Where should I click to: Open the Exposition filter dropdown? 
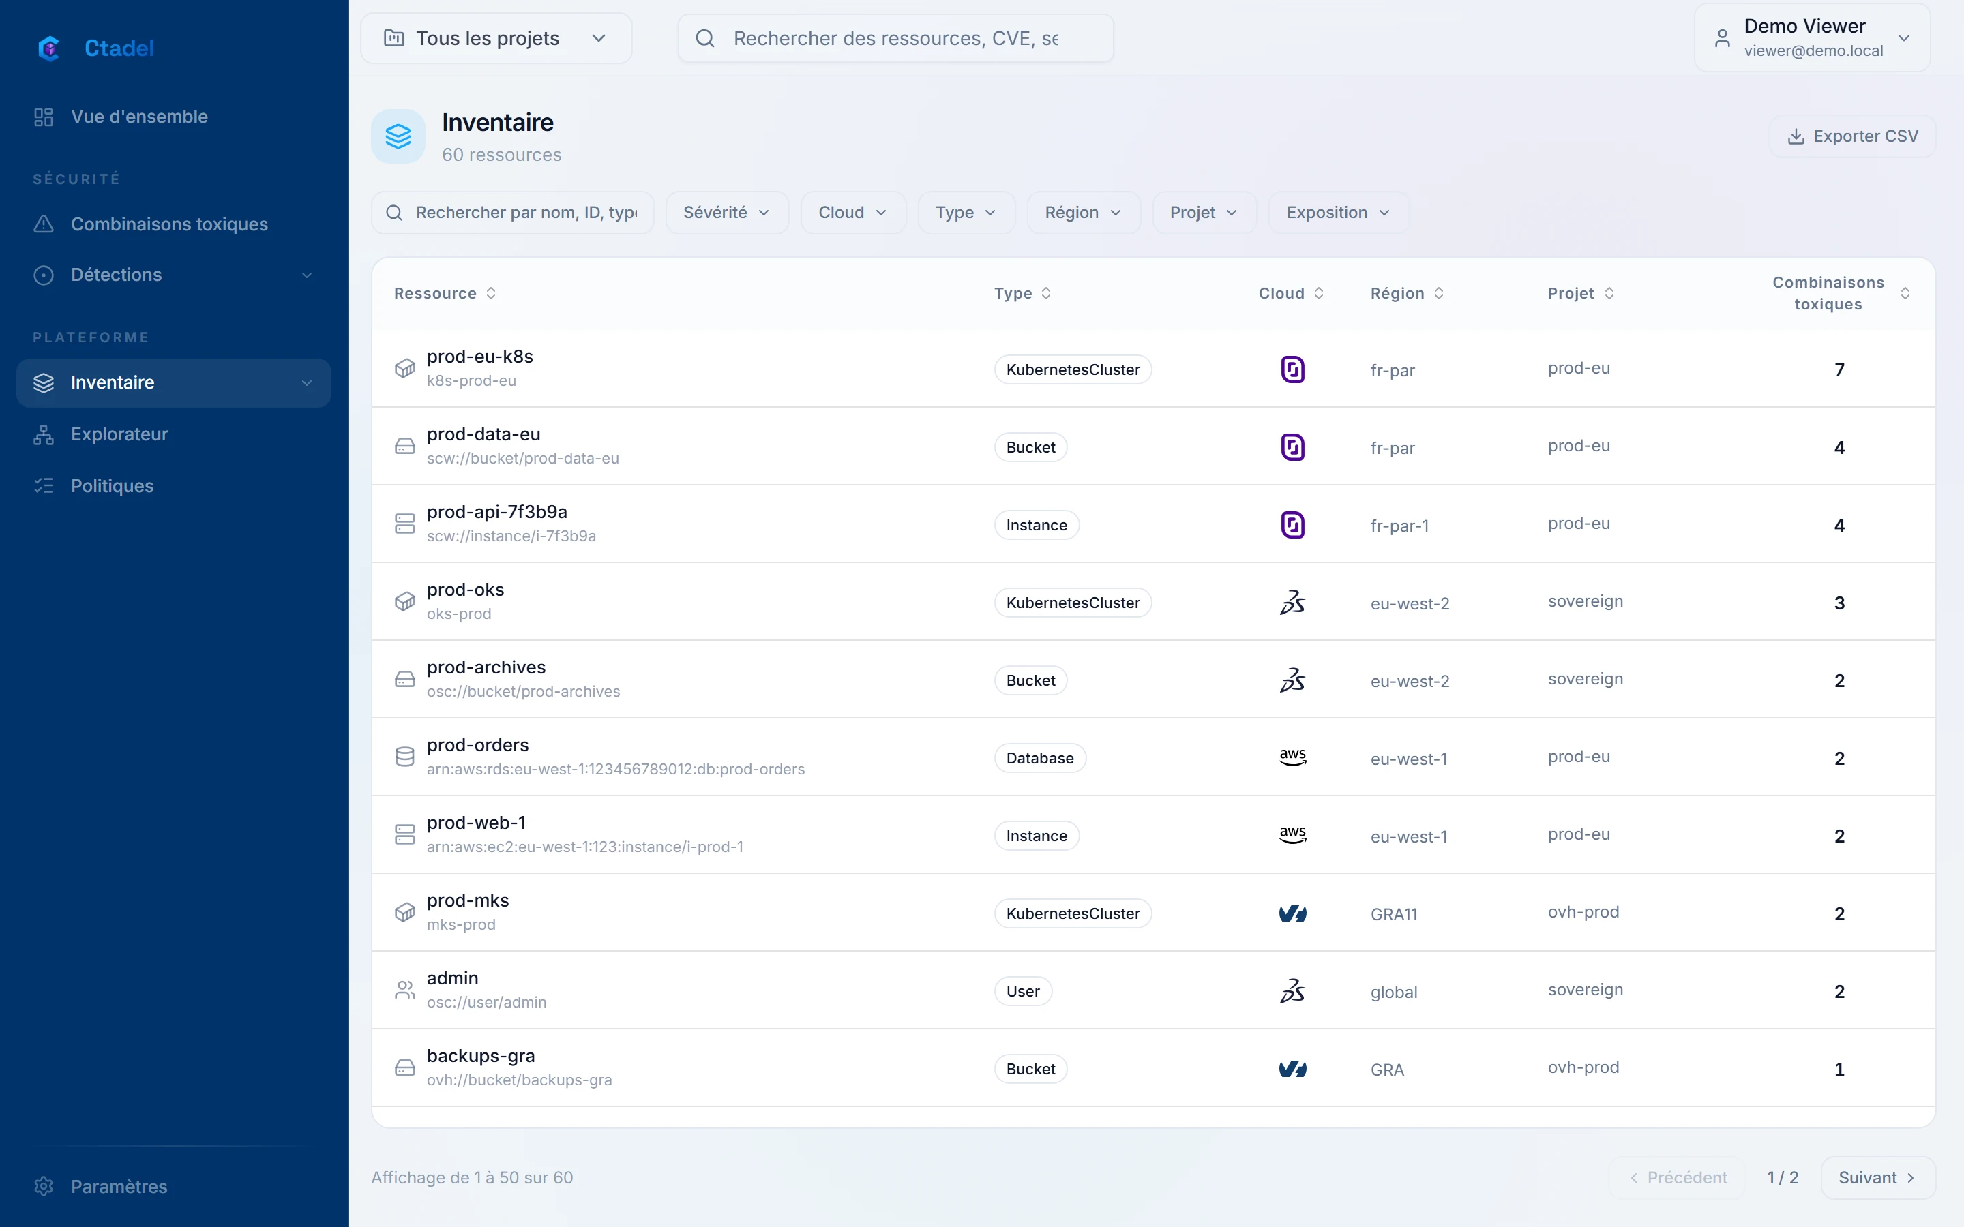[1338, 213]
